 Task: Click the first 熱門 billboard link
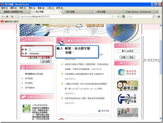[x=29, y=79]
